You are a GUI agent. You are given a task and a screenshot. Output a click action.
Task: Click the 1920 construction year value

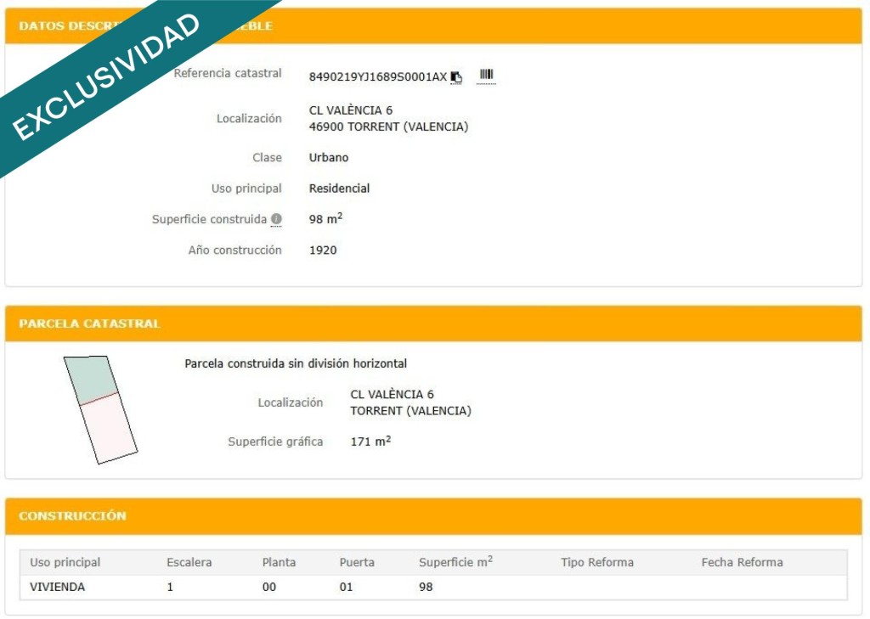[x=323, y=250]
